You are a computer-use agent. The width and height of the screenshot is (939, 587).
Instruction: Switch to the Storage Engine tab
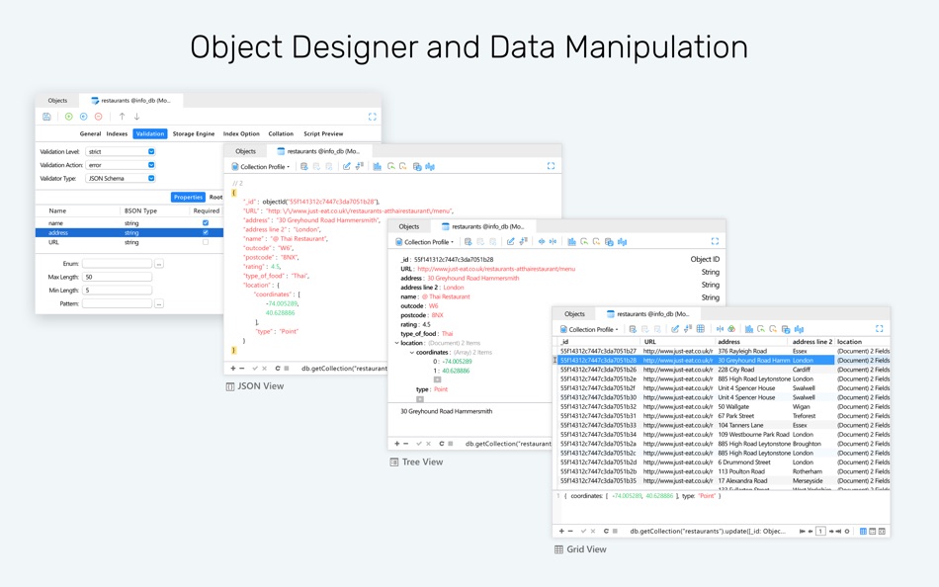click(x=194, y=133)
